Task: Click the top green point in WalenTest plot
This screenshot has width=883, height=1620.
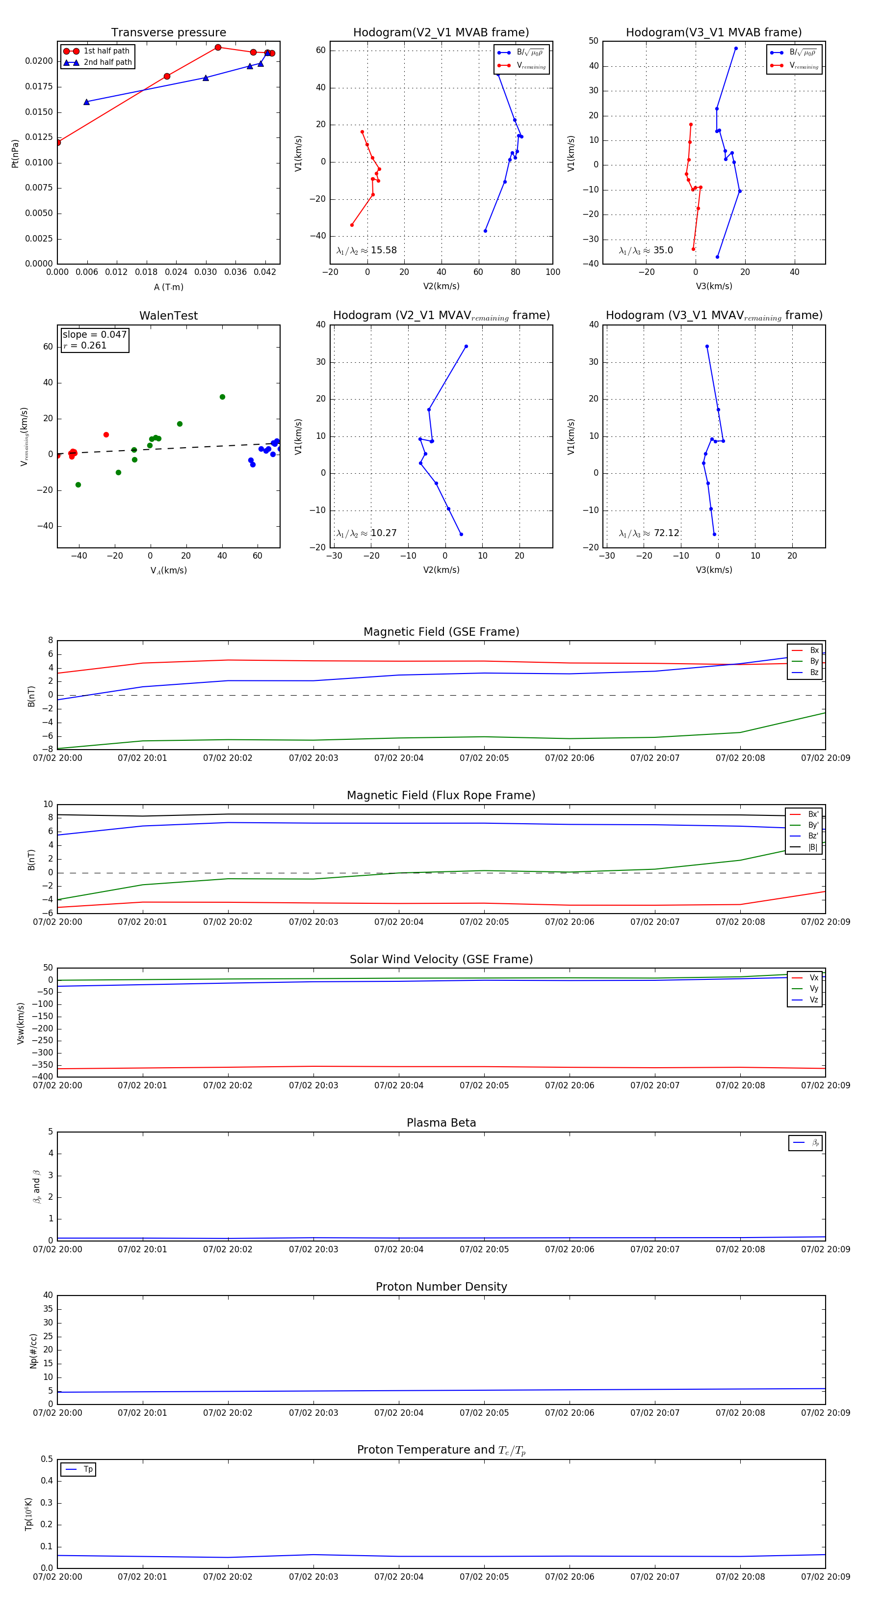Action: pos(223,397)
